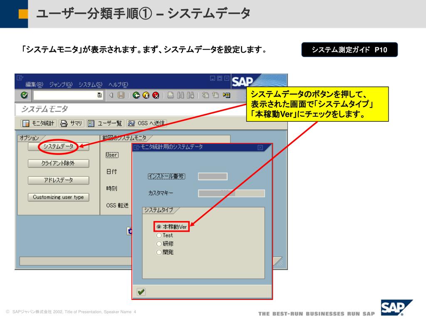Click the OSS へ送信 toolbar button
This screenshot has height=319, width=426.
146,123
